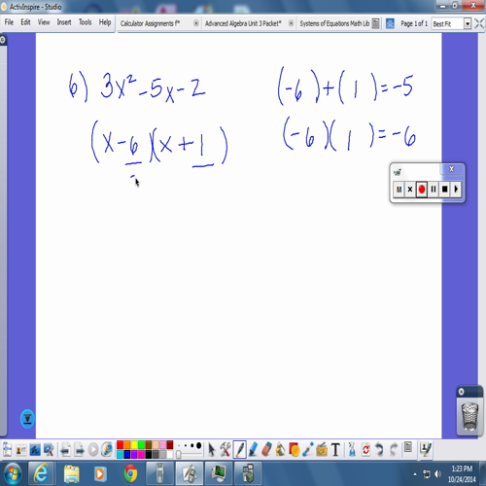Select the Highlighter tool
486x486 pixels.
pos(253,450)
